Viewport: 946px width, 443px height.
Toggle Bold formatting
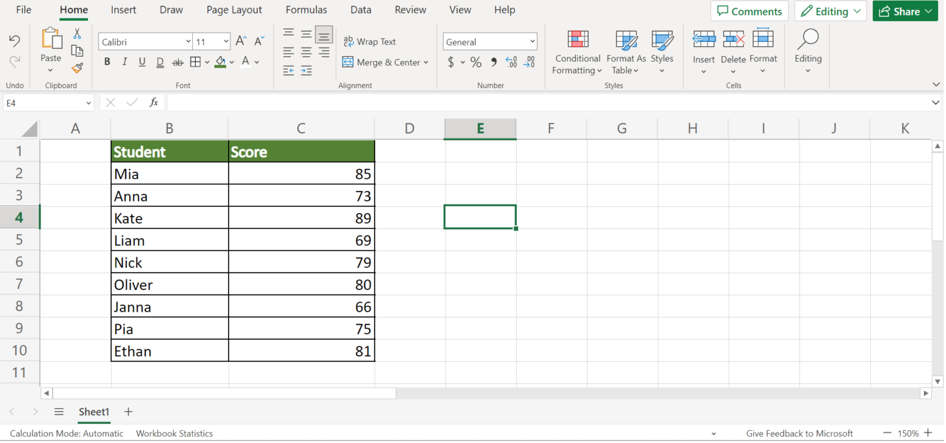[x=107, y=62]
